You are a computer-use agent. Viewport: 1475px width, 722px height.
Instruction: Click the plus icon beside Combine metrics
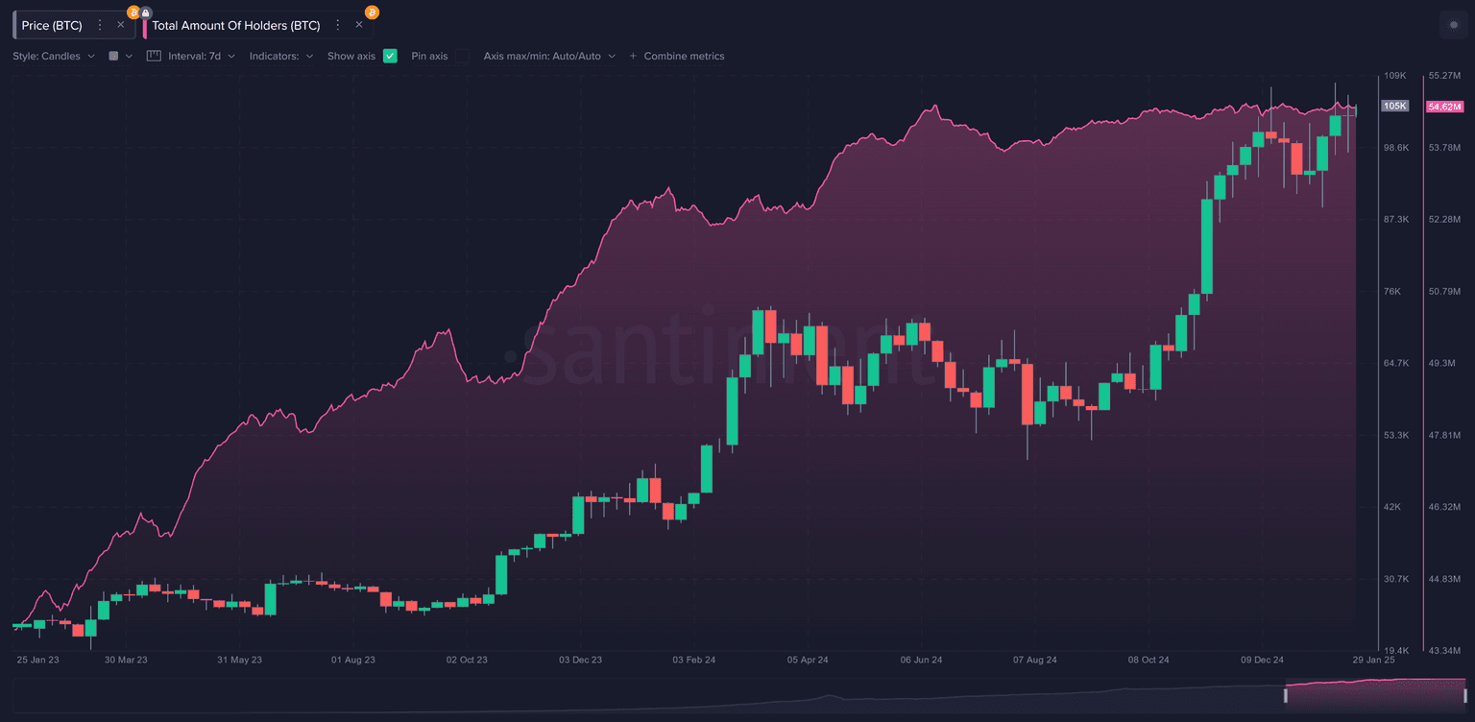point(633,56)
